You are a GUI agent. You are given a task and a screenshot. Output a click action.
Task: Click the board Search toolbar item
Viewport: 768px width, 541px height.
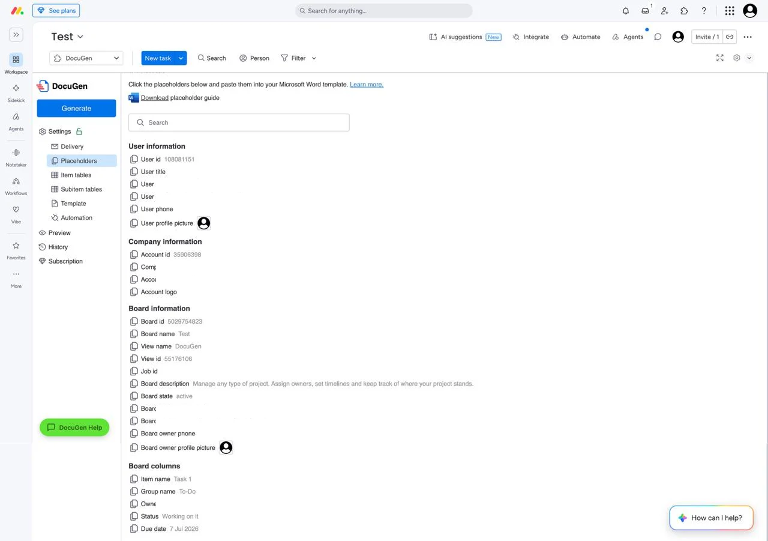pyautogui.click(x=212, y=58)
